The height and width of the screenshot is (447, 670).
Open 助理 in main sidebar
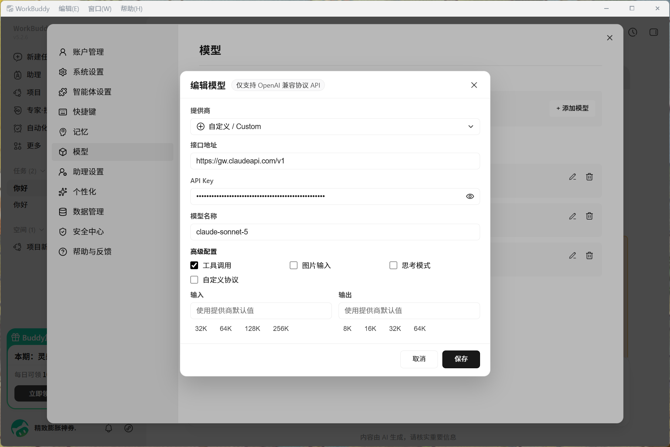28,75
